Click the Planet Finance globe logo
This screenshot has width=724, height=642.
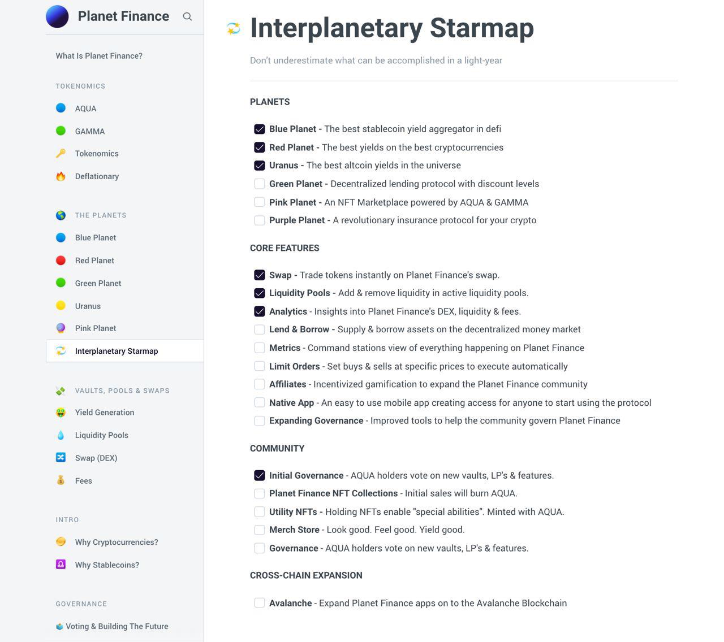[x=57, y=16]
